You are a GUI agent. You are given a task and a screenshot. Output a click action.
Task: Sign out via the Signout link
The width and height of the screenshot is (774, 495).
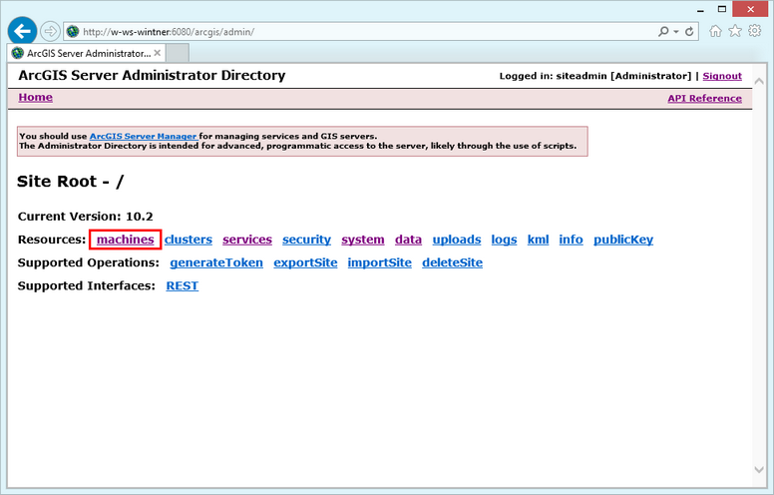click(x=722, y=76)
